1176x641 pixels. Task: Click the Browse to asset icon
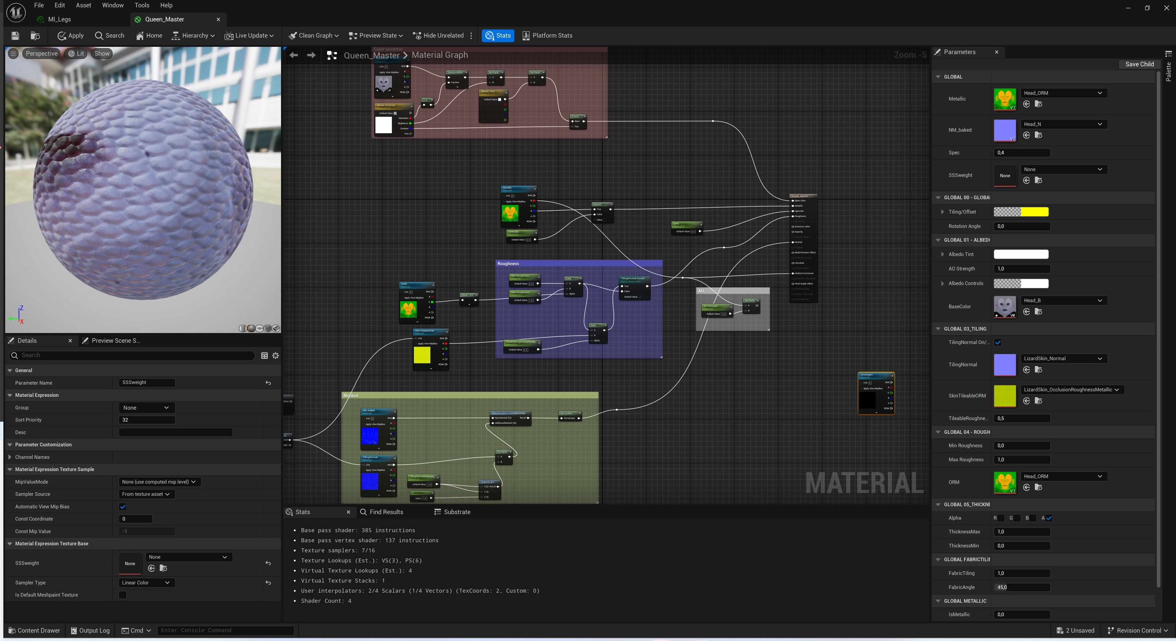[35, 36]
